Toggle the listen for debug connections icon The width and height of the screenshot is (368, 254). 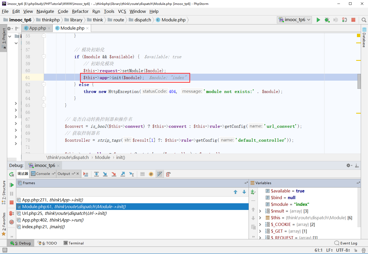(344, 20)
